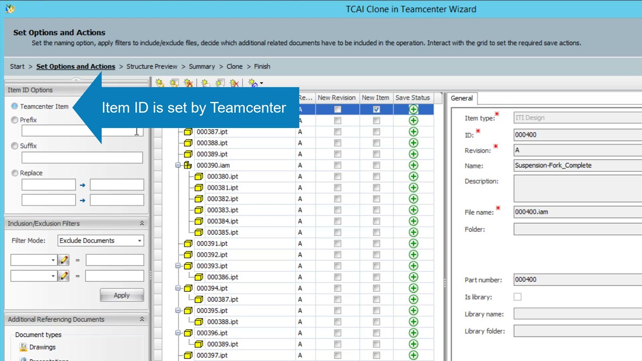Check New Item for 000388.ipt top-level row
This screenshot has height=361, width=642.
(377, 143)
